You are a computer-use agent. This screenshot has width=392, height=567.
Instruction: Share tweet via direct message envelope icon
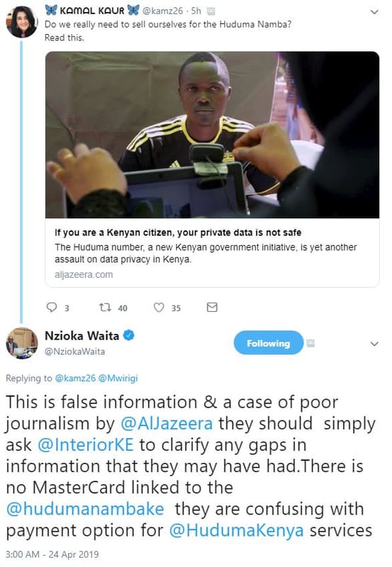click(212, 308)
